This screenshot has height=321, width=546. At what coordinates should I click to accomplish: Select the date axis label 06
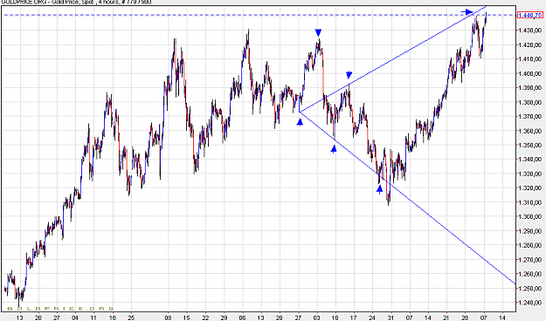point(242,318)
